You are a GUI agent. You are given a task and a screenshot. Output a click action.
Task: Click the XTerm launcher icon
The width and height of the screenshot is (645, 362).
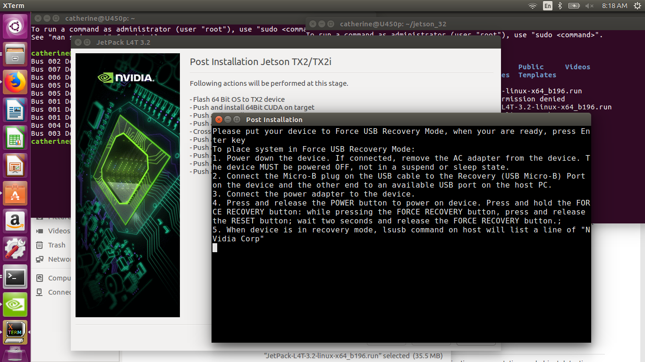tap(16, 332)
